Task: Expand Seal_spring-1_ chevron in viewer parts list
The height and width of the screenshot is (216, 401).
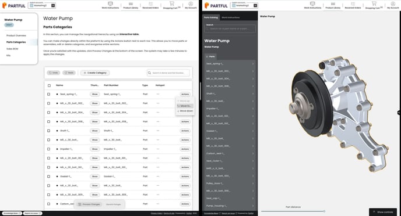Action: point(253,64)
